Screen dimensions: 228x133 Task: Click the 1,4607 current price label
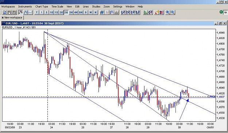tap(221, 97)
